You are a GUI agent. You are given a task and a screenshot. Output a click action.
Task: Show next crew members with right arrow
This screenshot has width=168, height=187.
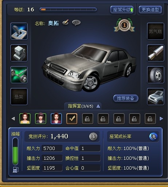(x=161, y=119)
